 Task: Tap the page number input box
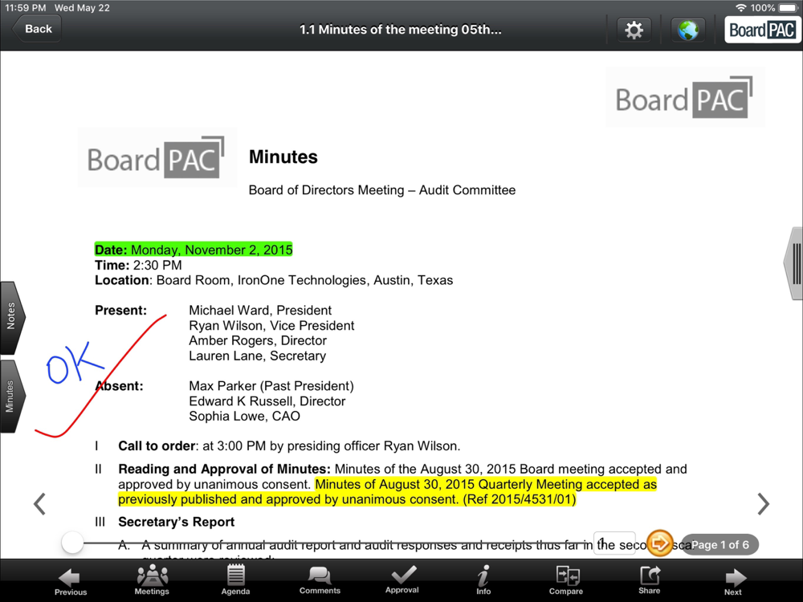click(x=614, y=543)
